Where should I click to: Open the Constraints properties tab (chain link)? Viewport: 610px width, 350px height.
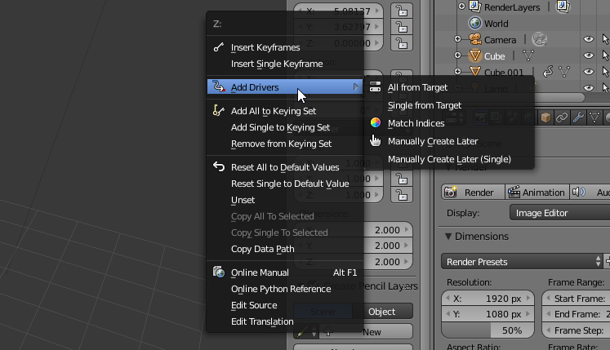(562, 117)
